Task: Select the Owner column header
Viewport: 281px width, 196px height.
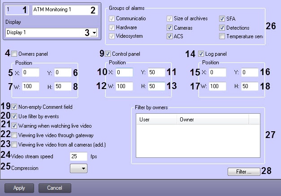Action: tap(213, 120)
